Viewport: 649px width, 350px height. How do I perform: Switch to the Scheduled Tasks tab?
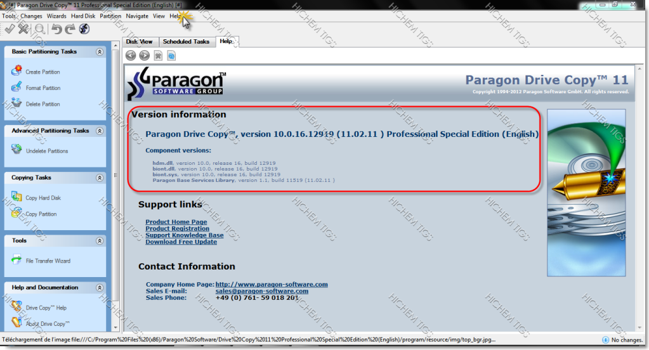187,42
